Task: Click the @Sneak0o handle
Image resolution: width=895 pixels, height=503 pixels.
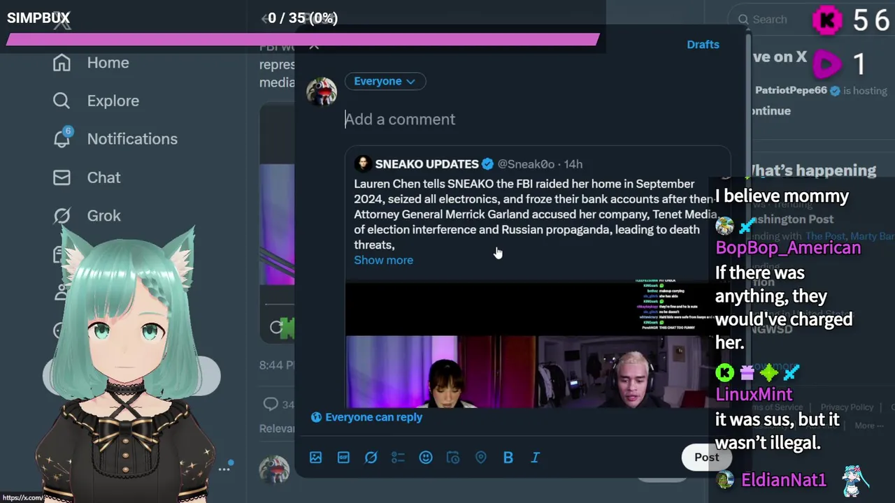Action: coord(526,164)
